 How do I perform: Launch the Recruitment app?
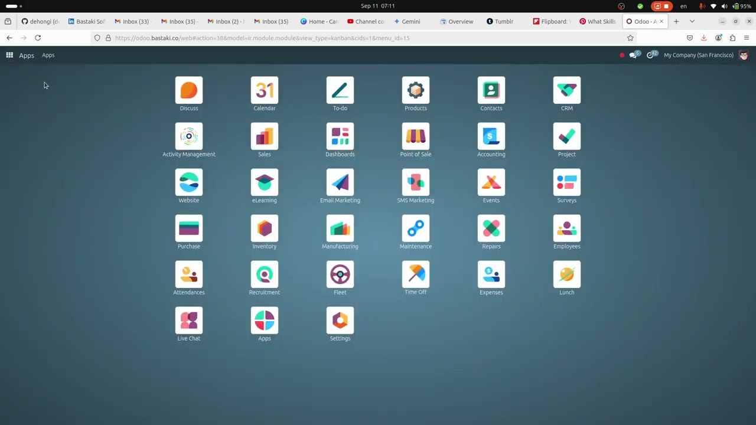(x=265, y=274)
